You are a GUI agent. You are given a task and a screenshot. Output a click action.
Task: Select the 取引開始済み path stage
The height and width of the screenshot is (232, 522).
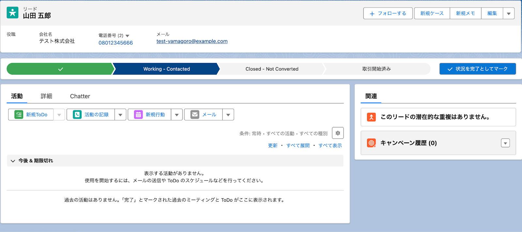click(376, 69)
